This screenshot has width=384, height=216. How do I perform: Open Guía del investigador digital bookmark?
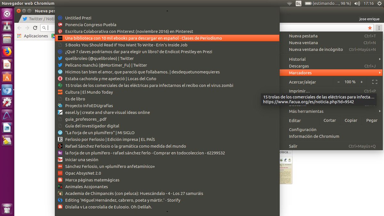point(167,126)
